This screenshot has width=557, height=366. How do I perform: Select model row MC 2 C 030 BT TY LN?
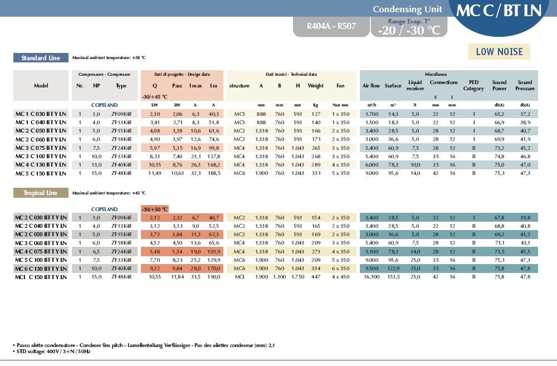tap(41, 217)
